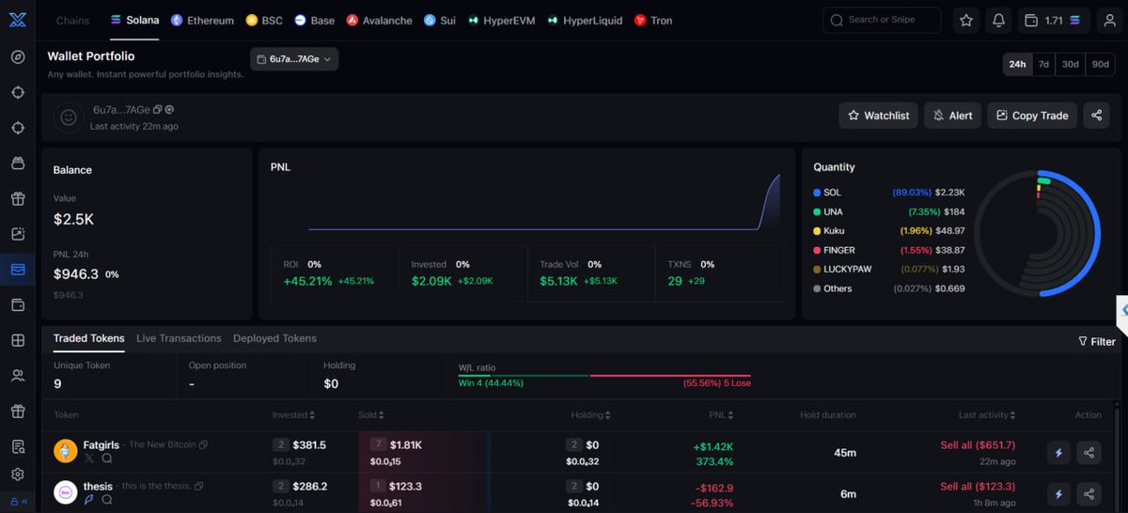The width and height of the screenshot is (1128, 513).
Task: Open the Deployed Tokens tab
Action: pyautogui.click(x=274, y=338)
